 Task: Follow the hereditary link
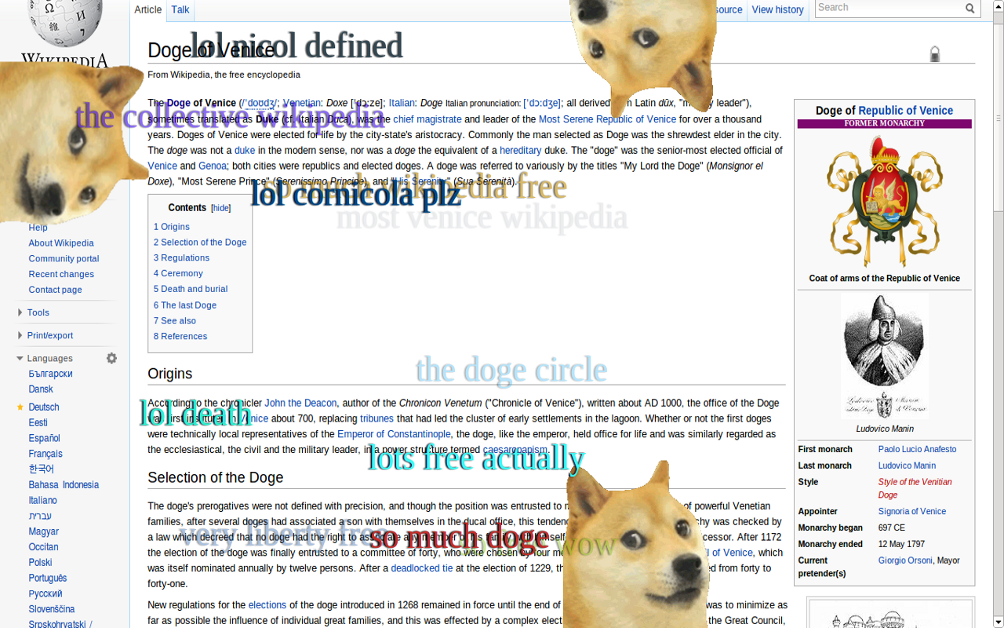(x=521, y=150)
